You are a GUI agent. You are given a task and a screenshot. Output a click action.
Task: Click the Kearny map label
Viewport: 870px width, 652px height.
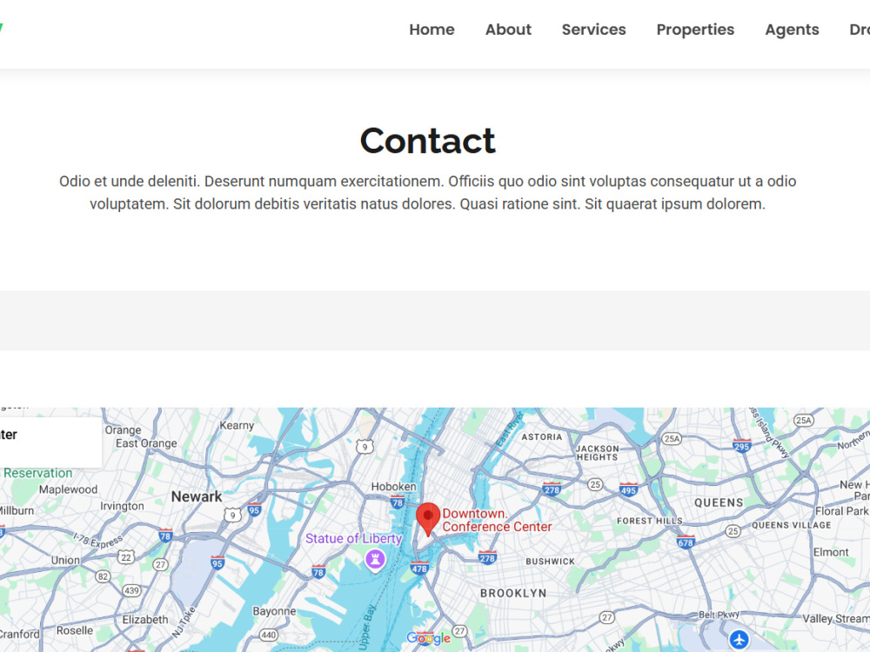coord(237,425)
